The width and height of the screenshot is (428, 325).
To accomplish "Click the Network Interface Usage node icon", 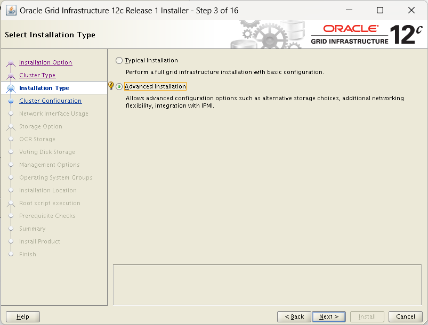I will (11, 113).
